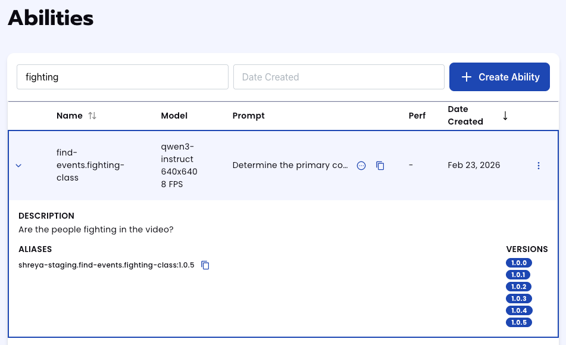Viewport: 566px width, 345px height.
Task: Choose version 1.0.1 badge
Action: point(518,275)
